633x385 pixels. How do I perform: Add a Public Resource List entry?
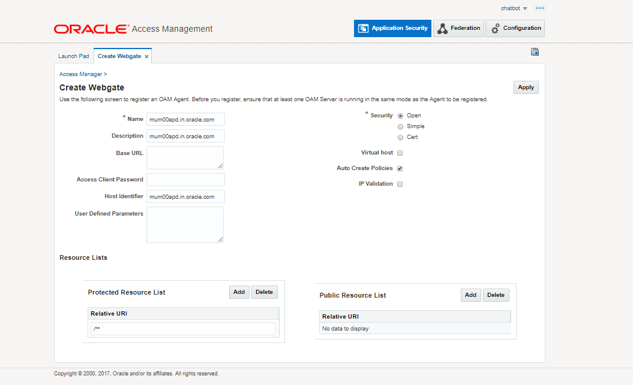471,295
